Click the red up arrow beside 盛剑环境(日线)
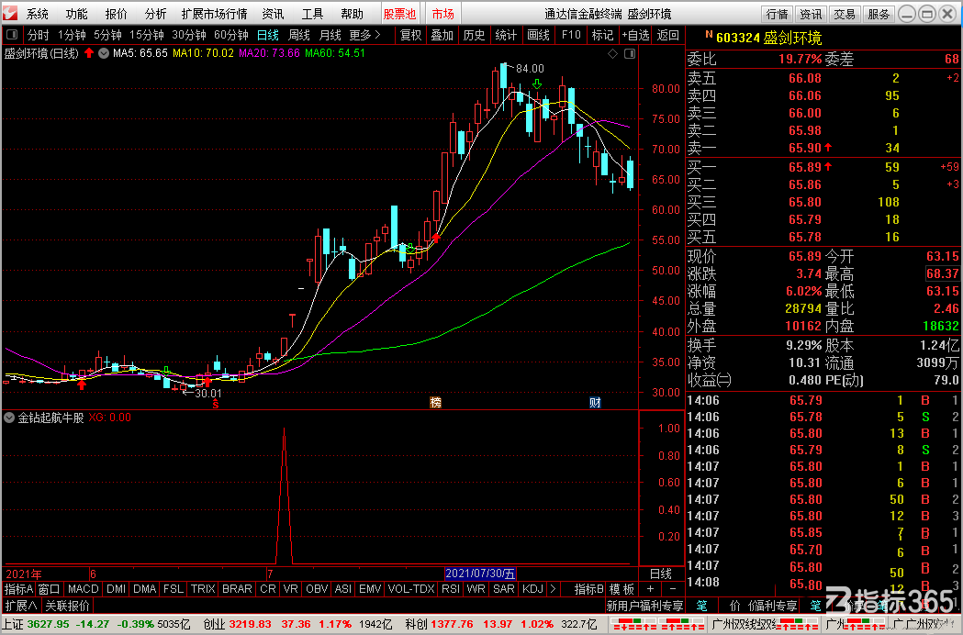963x635 pixels. tap(89, 53)
